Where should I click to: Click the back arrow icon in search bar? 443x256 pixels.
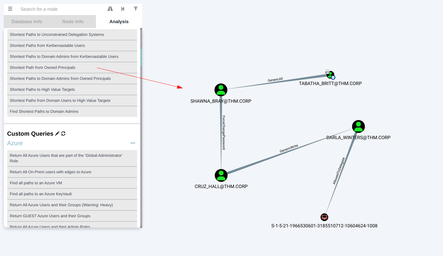pyautogui.click(x=123, y=9)
